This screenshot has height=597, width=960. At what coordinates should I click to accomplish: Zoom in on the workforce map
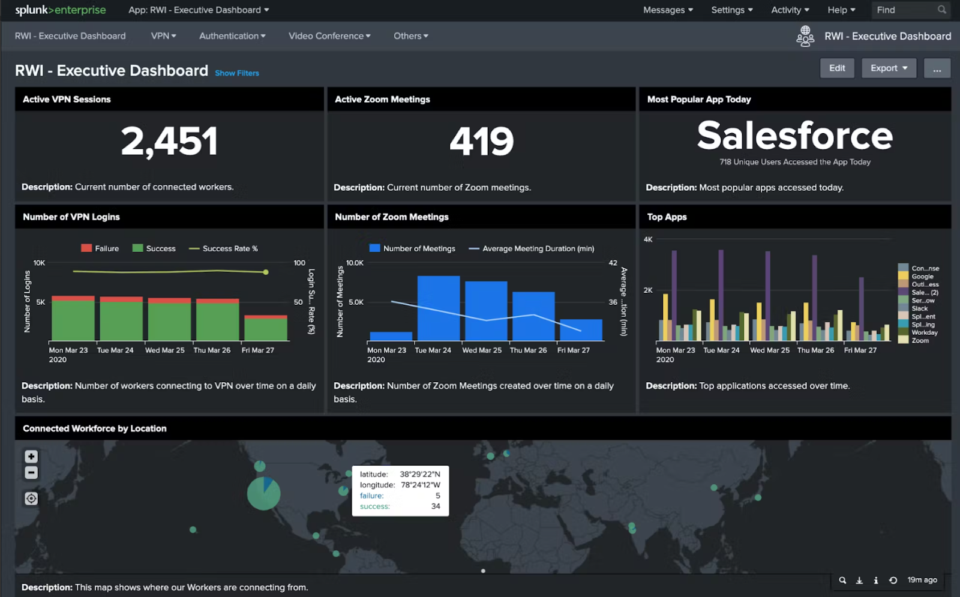click(x=31, y=457)
